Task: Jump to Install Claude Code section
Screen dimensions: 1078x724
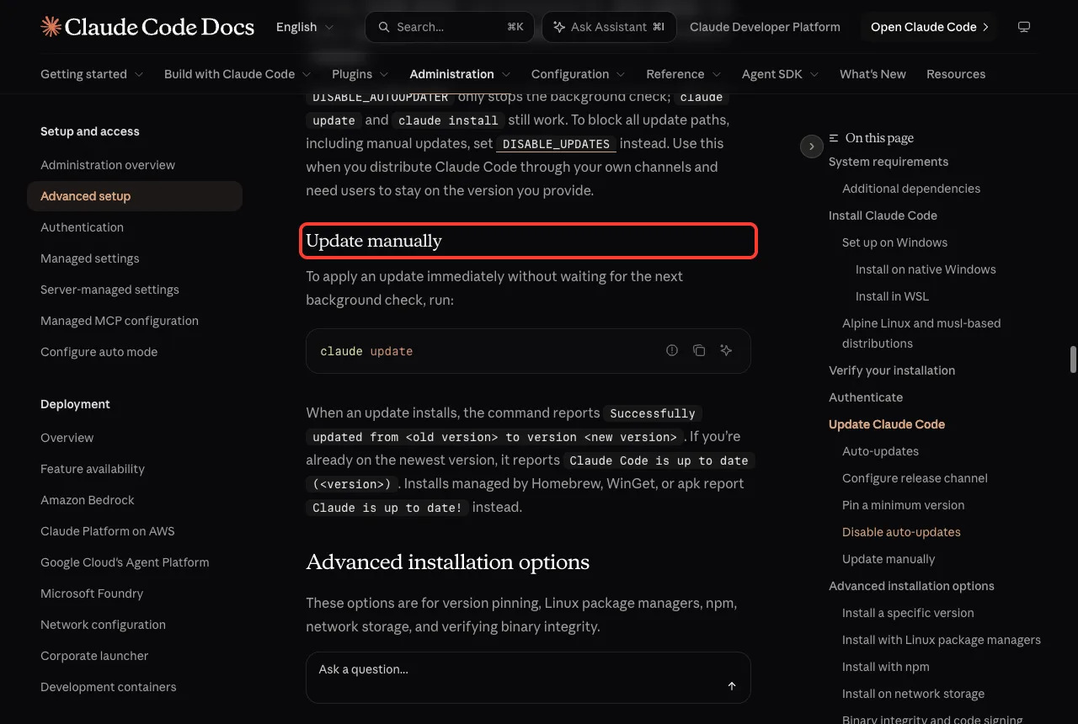Action: (x=883, y=216)
